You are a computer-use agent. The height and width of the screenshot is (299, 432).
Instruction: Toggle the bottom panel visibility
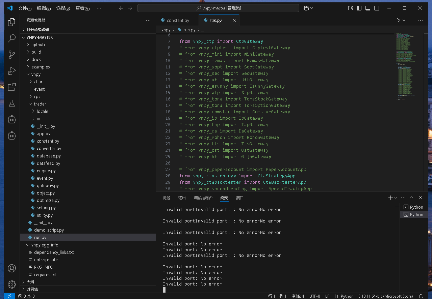click(368, 8)
